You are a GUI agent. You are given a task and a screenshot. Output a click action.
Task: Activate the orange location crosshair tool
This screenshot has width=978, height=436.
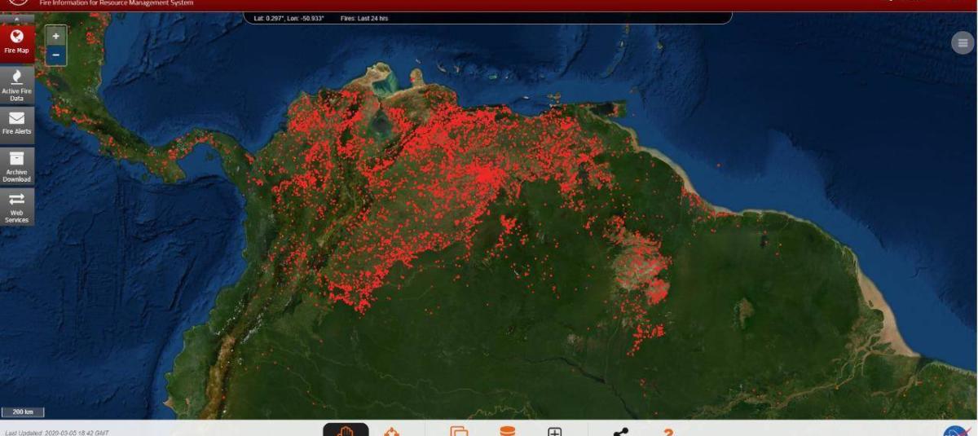pyautogui.click(x=392, y=431)
